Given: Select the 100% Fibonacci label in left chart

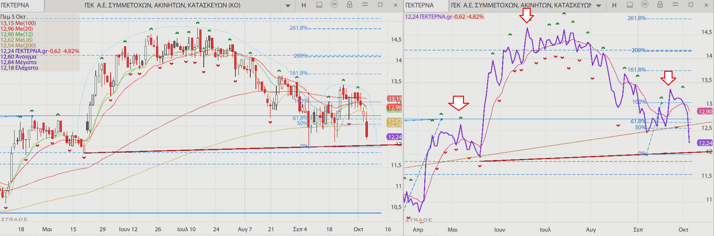Looking at the screenshot, I should 301,101.
